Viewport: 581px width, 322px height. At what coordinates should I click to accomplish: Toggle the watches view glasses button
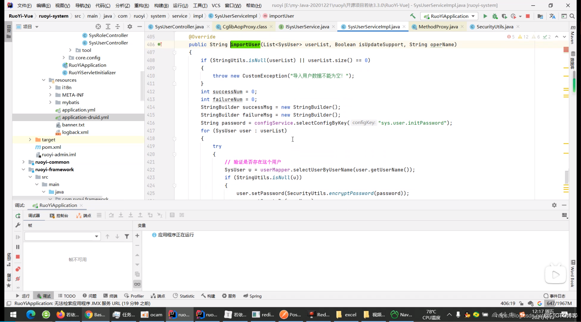(x=137, y=284)
